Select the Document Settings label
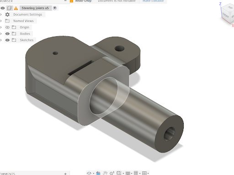234x175 pixels. click(x=27, y=15)
